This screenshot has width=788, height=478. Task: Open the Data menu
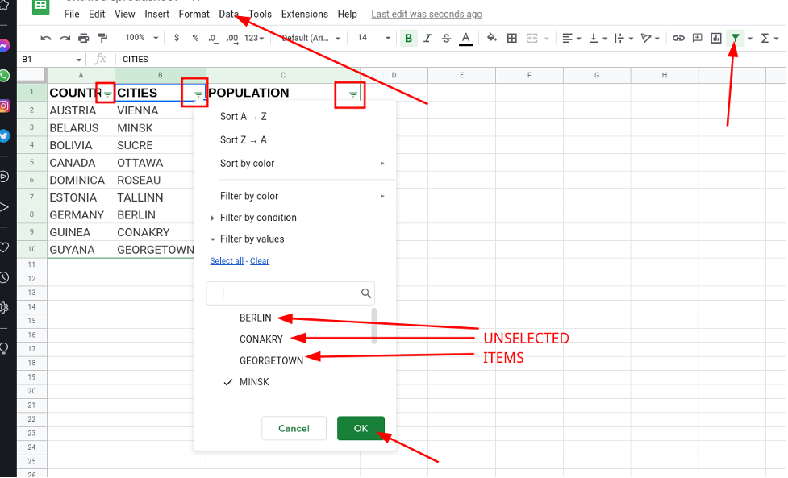point(229,14)
